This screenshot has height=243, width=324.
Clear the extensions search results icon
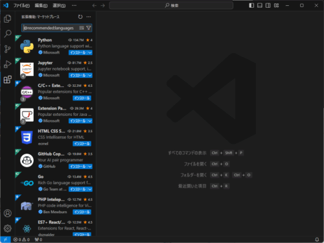pyautogui.click(x=82, y=28)
